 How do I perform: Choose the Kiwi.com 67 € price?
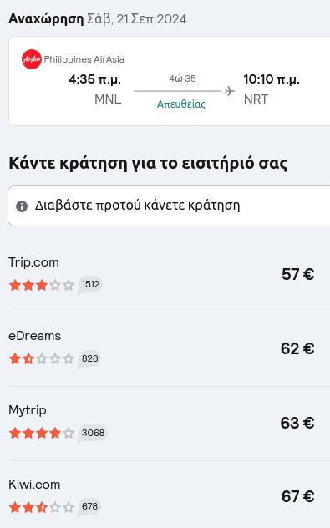tap(297, 496)
